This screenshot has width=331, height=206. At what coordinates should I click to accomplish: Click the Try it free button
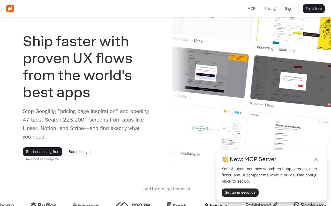pos(314,8)
